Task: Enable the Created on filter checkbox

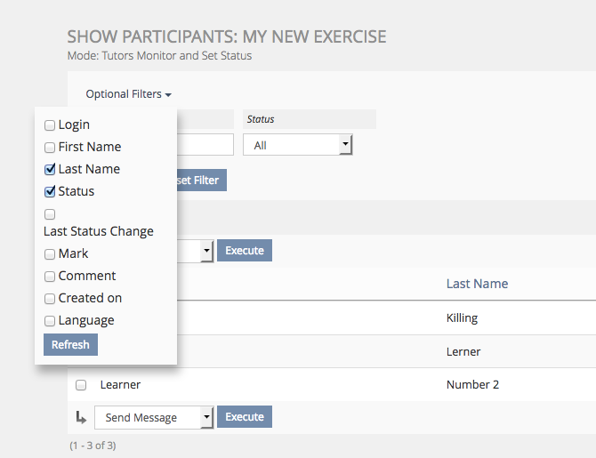Action: point(50,299)
